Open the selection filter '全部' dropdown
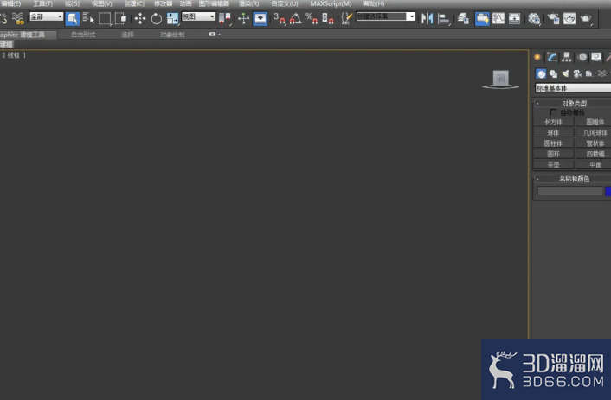The image size is (611, 400). (x=47, y=16)
